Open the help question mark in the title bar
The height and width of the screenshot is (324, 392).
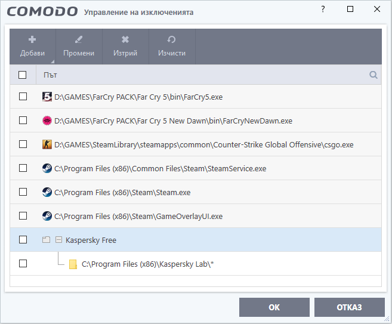tap(323, 10)
